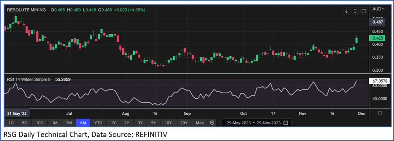394x141 pixels.
Task: Click the RESOLUTE MINING symbol title
Action: coord(26,10)
